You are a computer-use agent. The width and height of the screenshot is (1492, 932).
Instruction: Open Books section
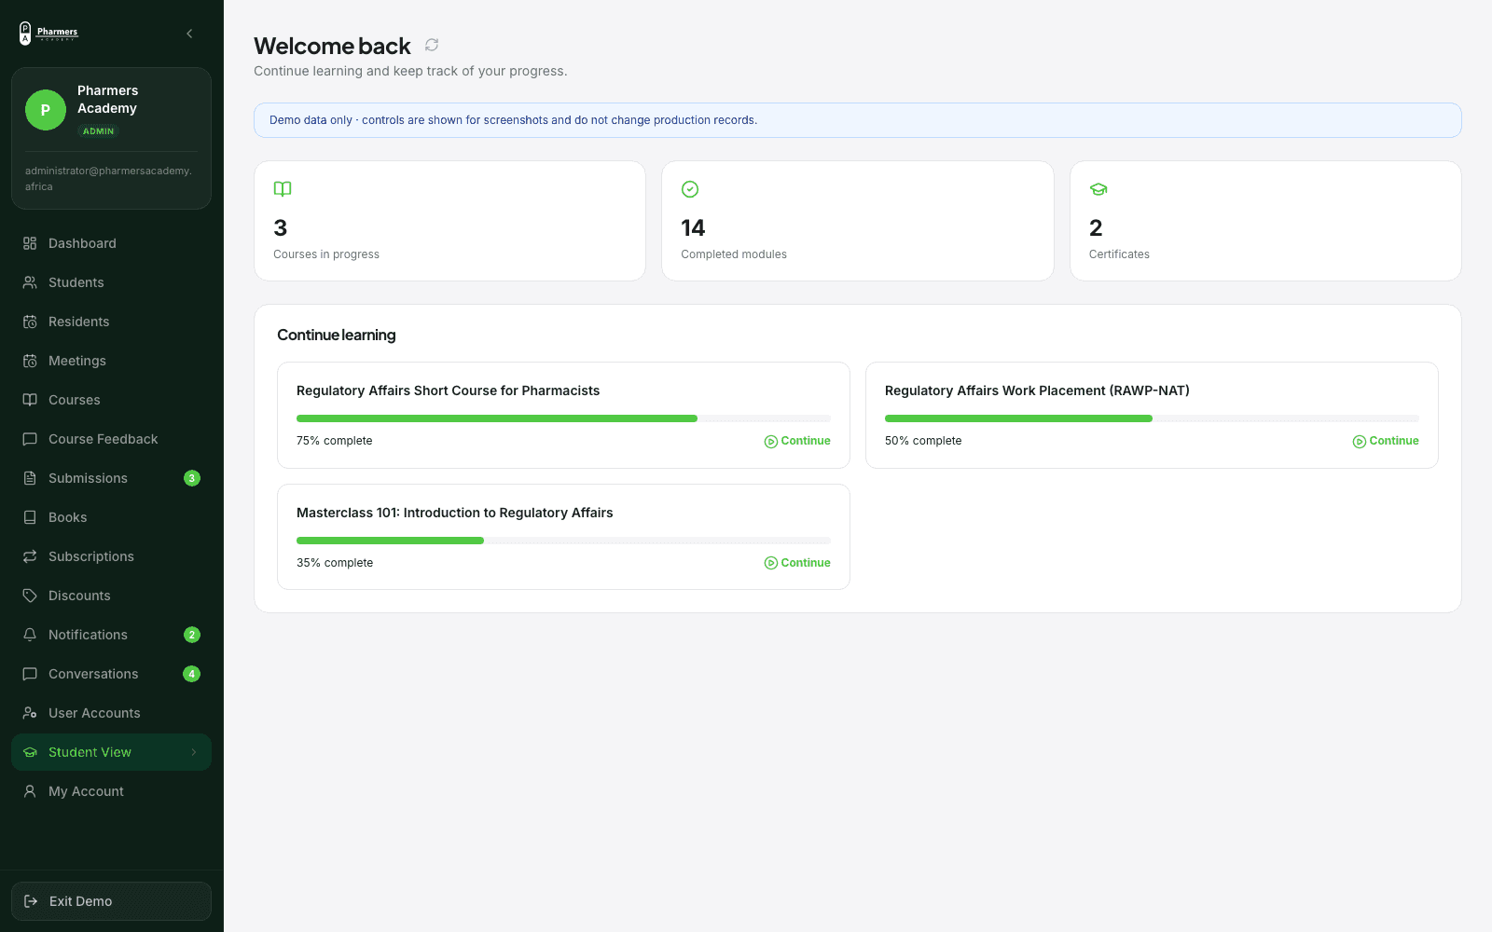(111, 517)
